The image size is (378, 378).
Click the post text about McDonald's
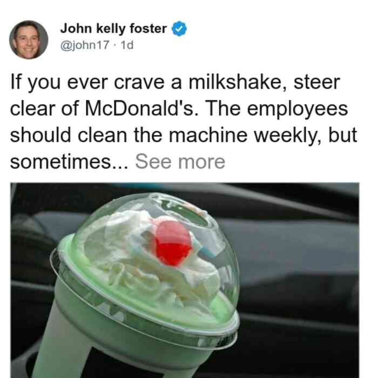pos(183,122)
